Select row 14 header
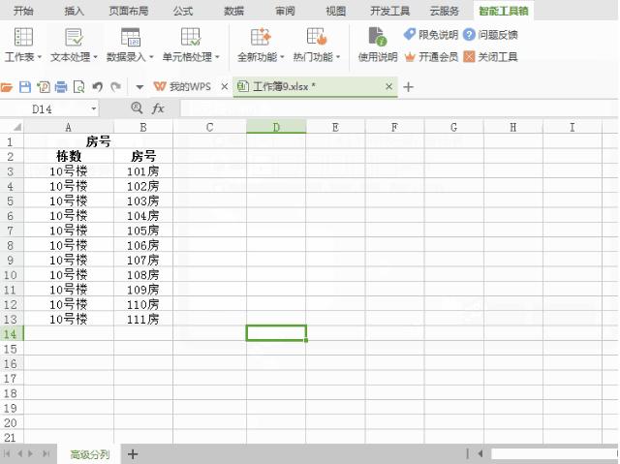 [x=12, y=334]
